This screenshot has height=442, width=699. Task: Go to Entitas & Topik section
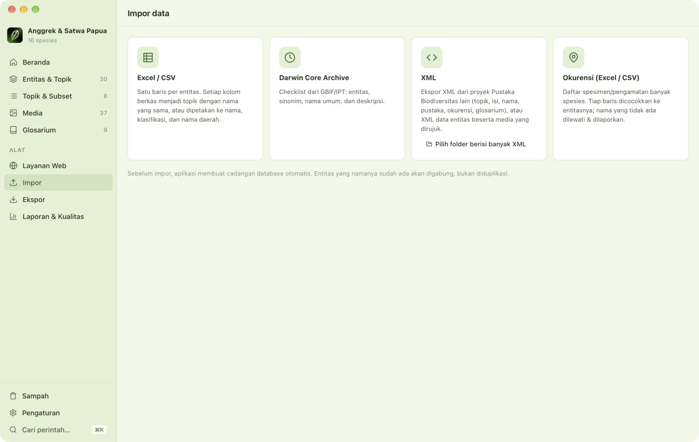pyautogui.click(x=59, y=79)
